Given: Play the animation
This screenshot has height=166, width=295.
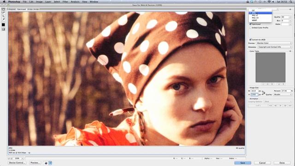Looking at the screenshot, I should click(x=280, y=106).
